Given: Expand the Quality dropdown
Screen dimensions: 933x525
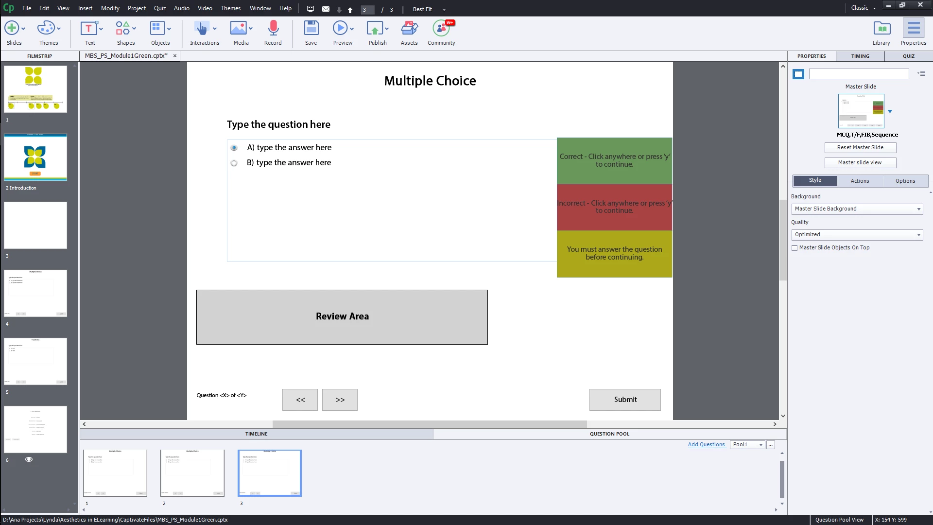Looking at the screenshot, I should click(x=857, y=235).
